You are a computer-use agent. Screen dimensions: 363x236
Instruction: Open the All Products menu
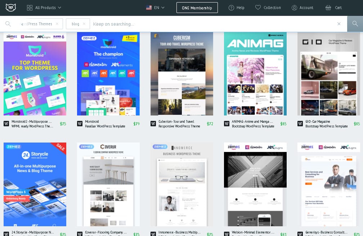44,8
